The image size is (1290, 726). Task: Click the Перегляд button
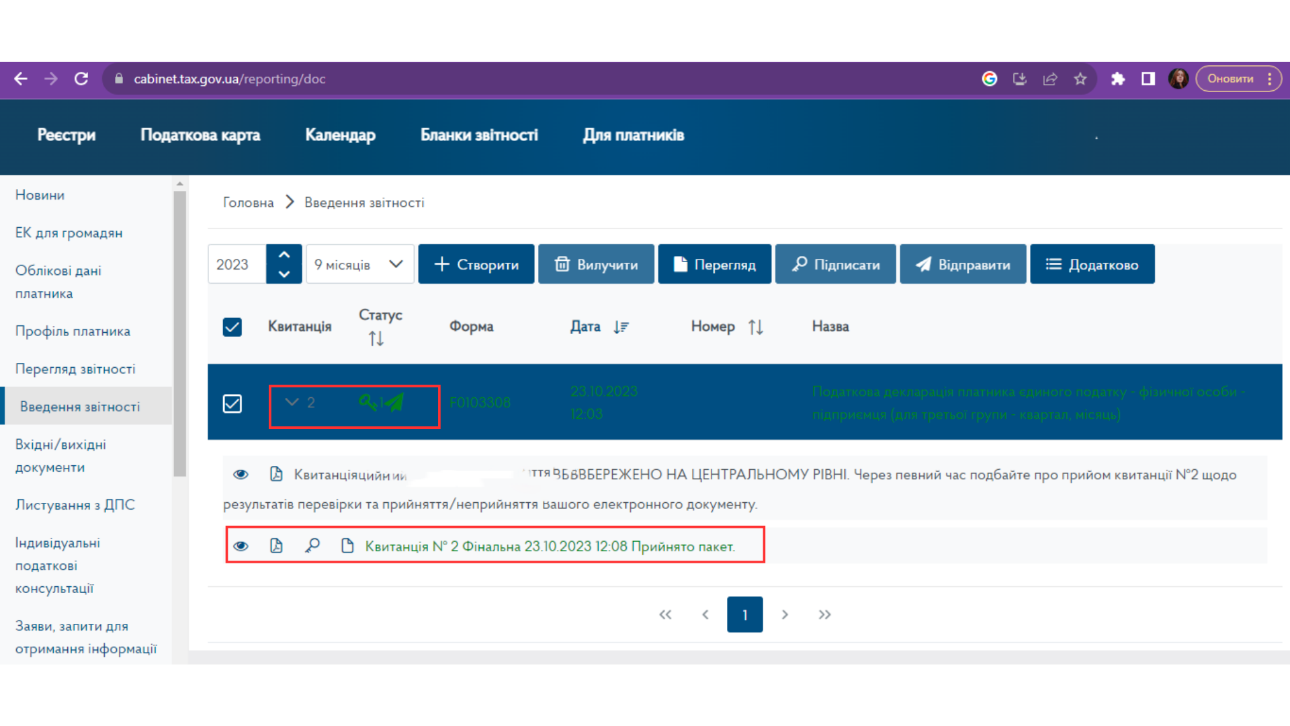coord(715,264)
